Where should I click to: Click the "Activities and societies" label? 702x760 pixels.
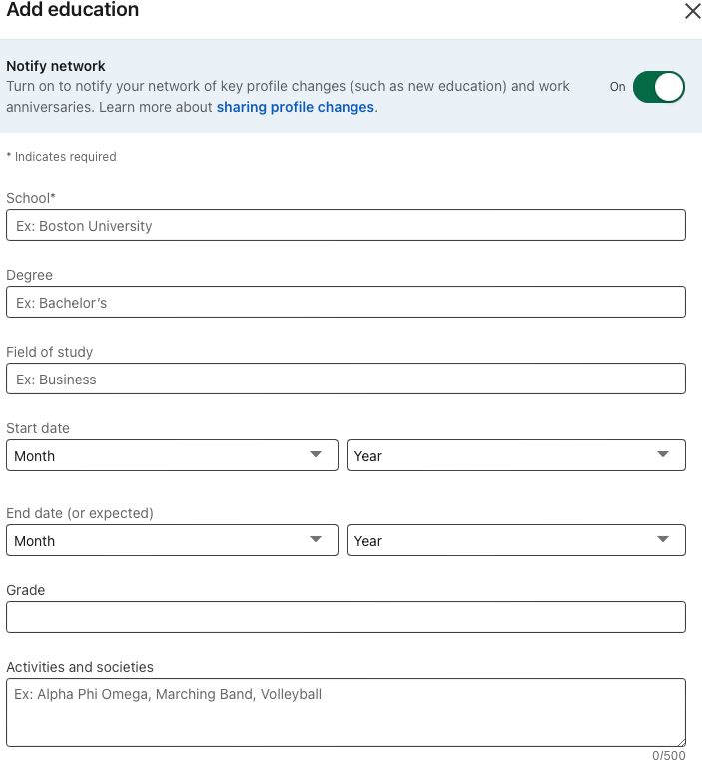coord(80,667)
